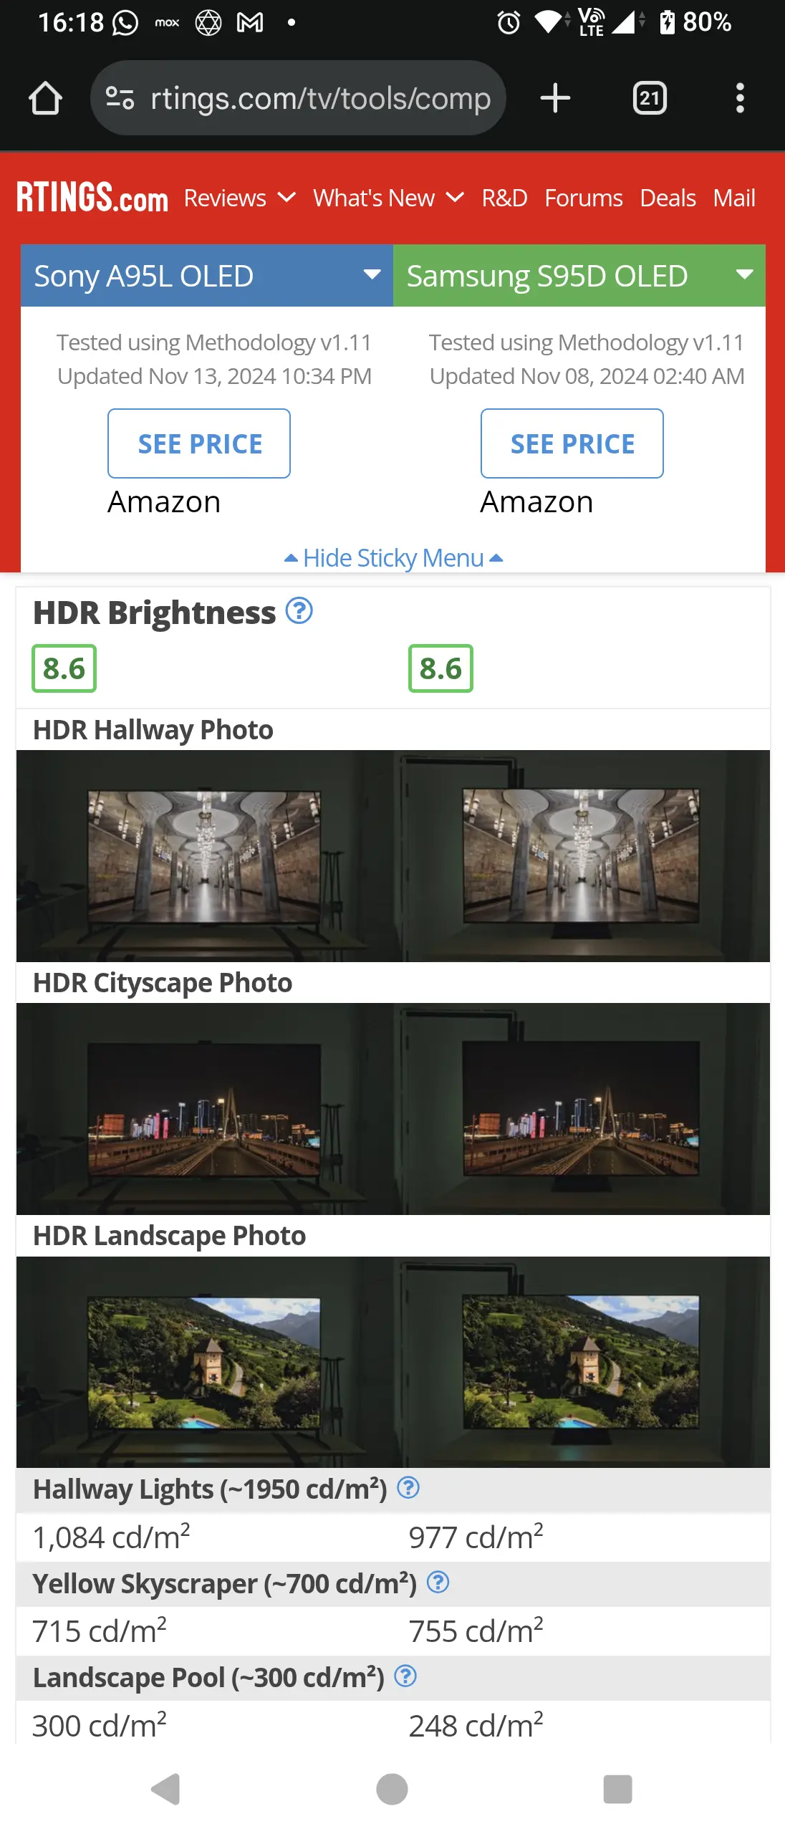785x1834 pixels.
Task: Open the Sony HDR Hallway photo thumbnail
Action: pyautogui.click(x=205, y=856)
